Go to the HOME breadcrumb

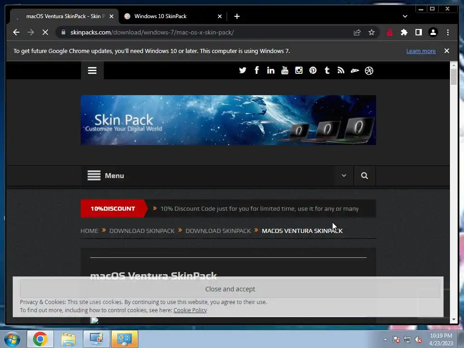point(89,231)
